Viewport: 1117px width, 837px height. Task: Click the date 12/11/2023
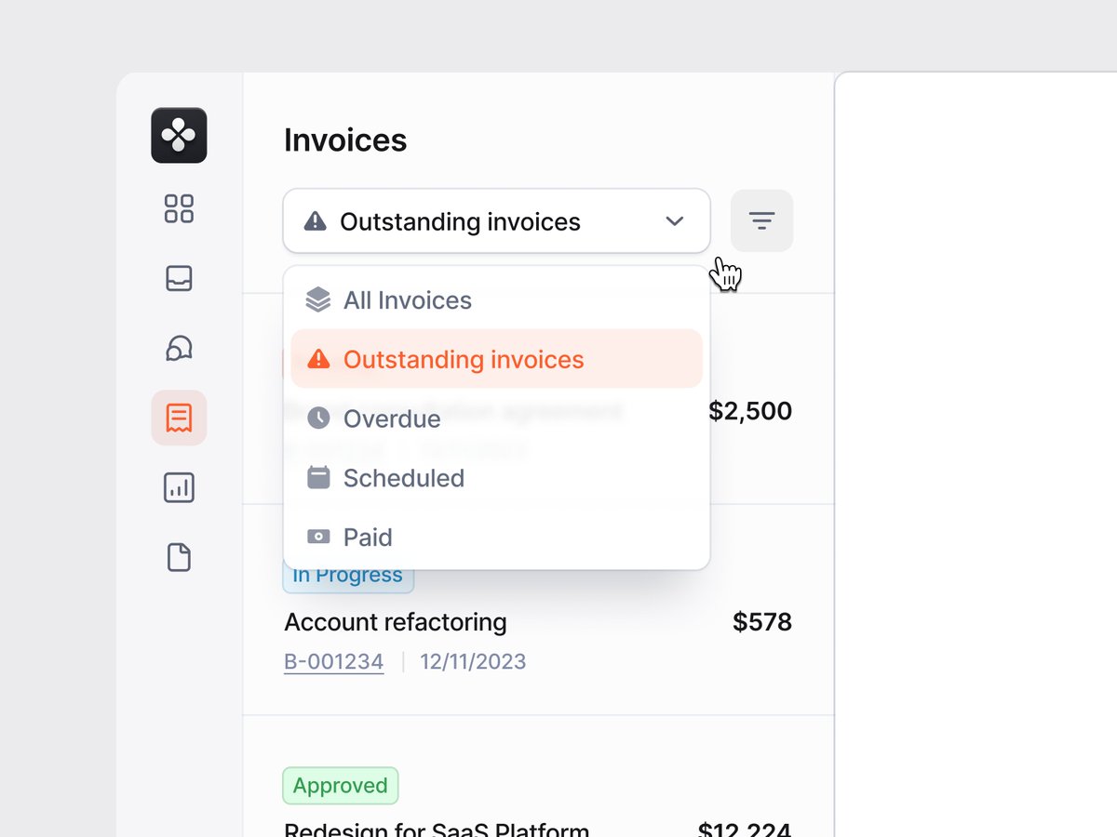[x=473, y=661]
